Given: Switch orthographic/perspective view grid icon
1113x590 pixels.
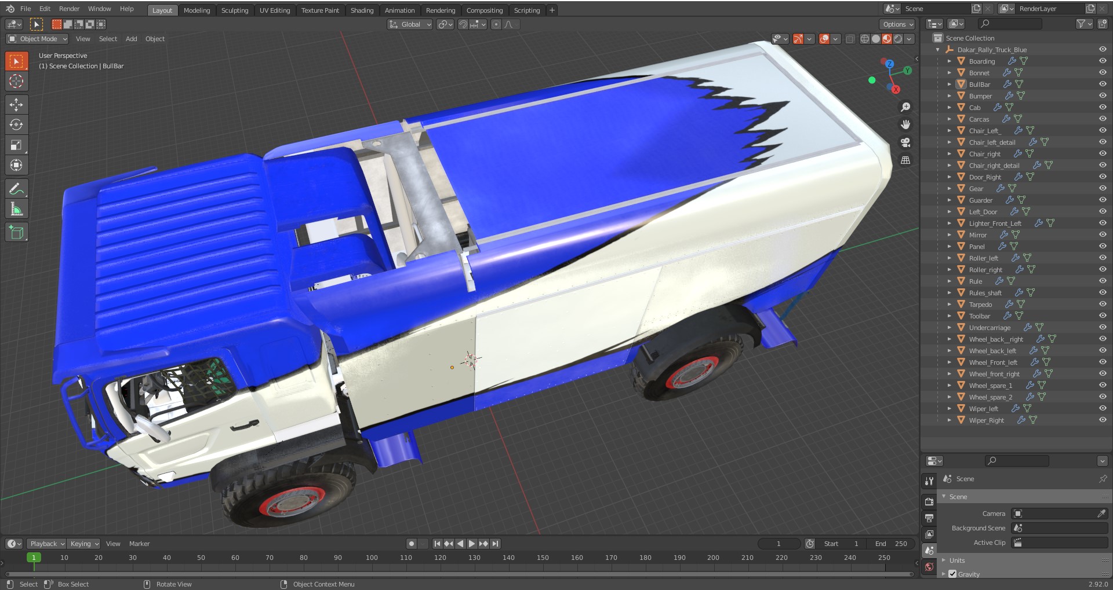Looking at the screenshot, I should (905, 160).
